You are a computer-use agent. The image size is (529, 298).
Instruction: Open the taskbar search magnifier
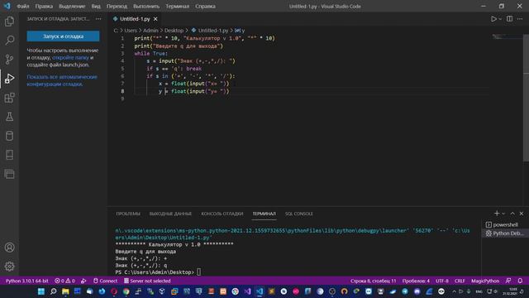(53, 291)
